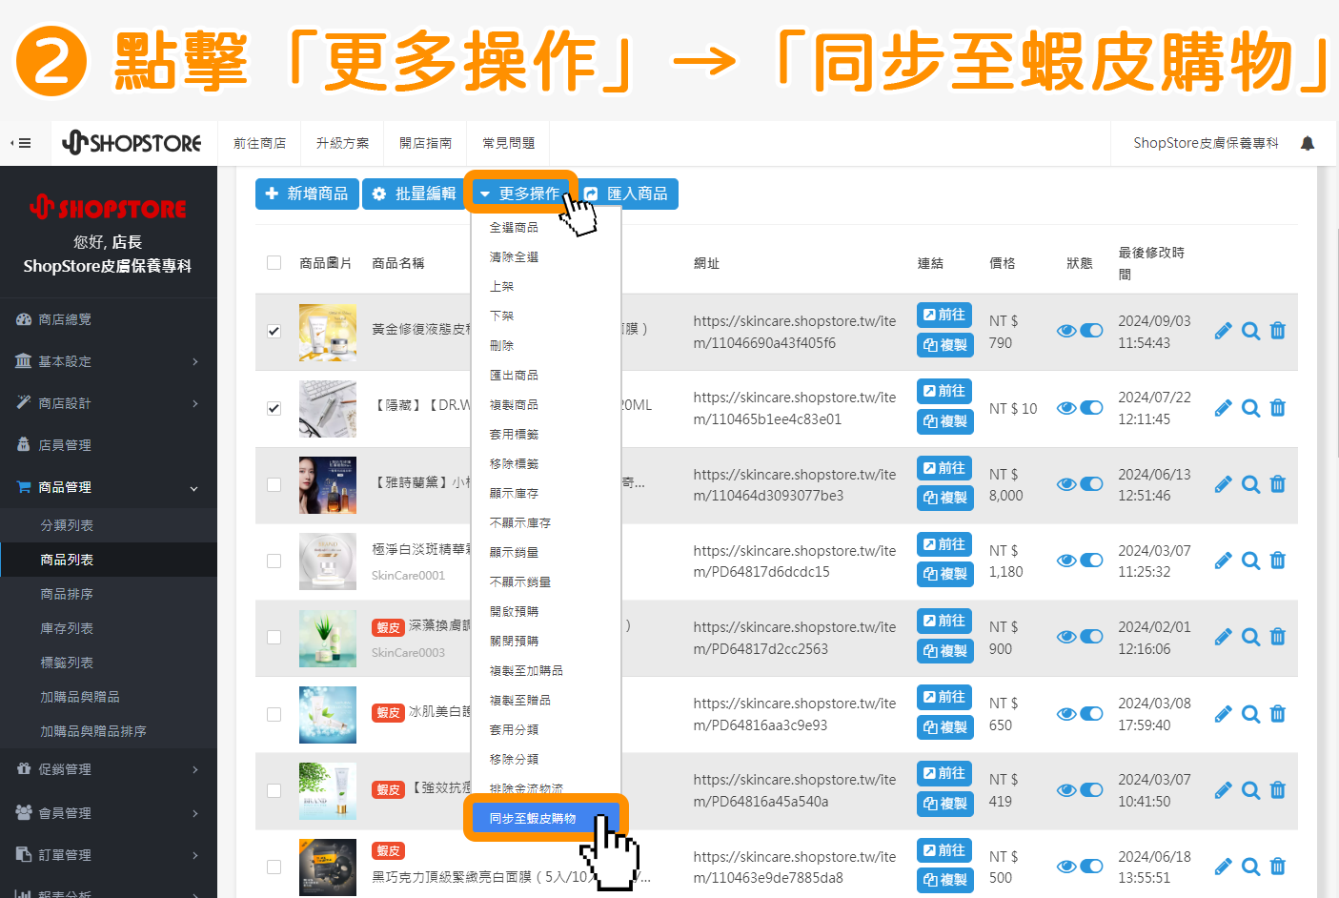Open notifications bell icon
This screenshot has width=1339, height=898.
(1308, 143)
